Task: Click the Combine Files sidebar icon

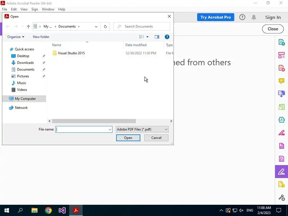Action: point(281,94)
